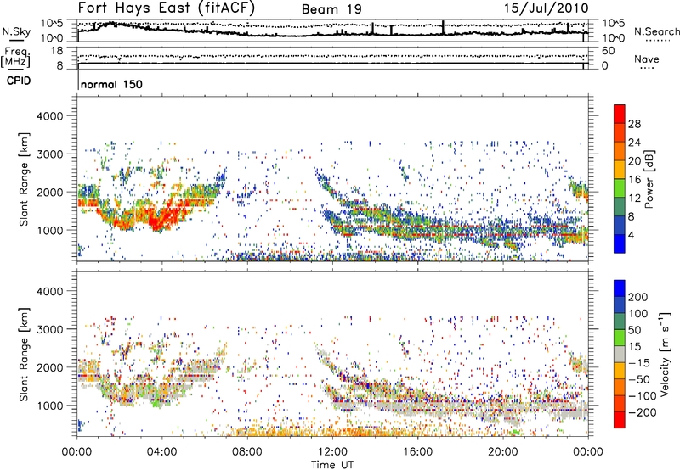Image resolution: width=680 pixels, height=470 pixels.
Task: Click the 'normal 150' CPID text
Action: click(111, 84)
